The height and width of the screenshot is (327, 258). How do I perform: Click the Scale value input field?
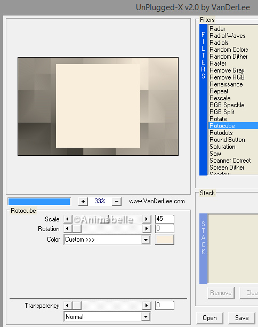164,219
